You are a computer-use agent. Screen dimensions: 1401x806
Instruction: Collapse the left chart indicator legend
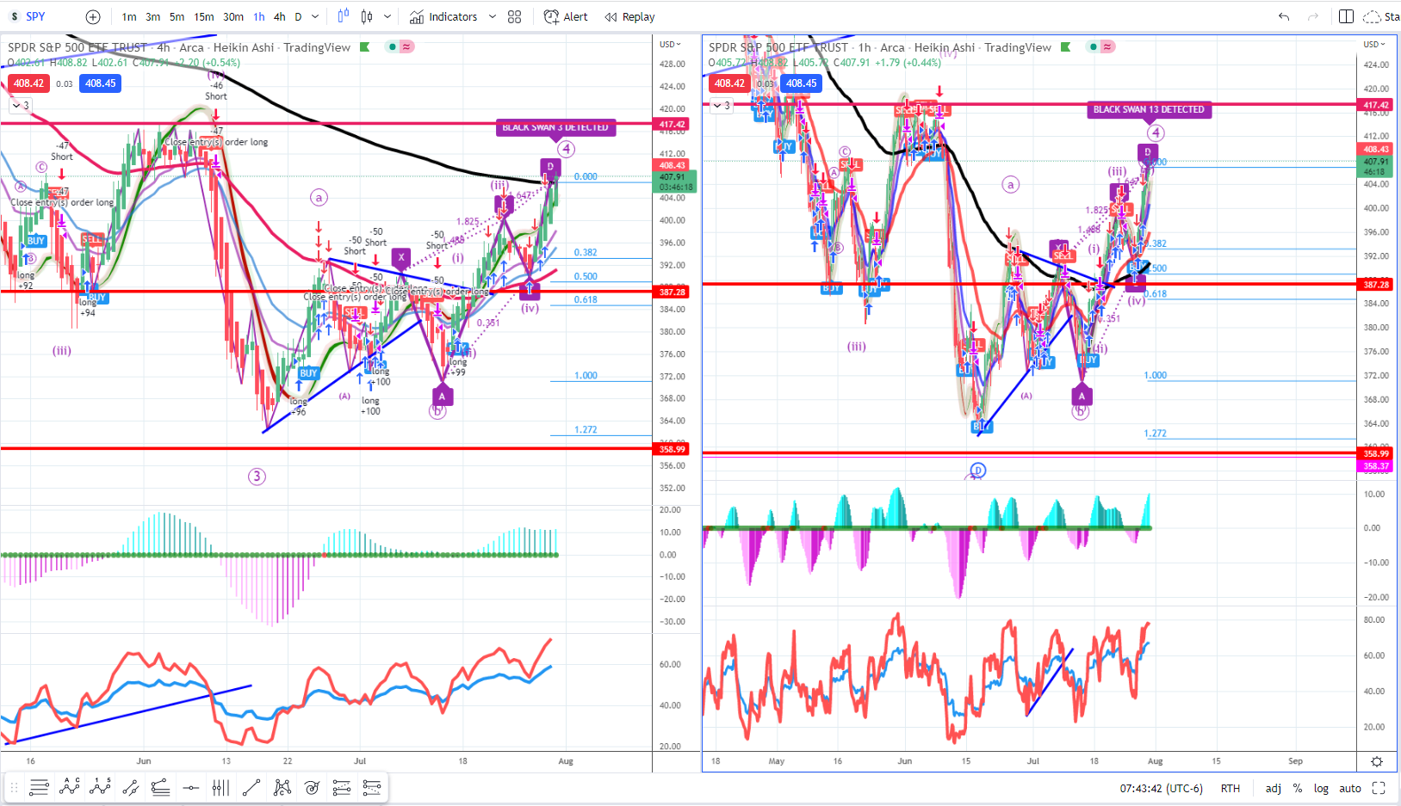21,105
